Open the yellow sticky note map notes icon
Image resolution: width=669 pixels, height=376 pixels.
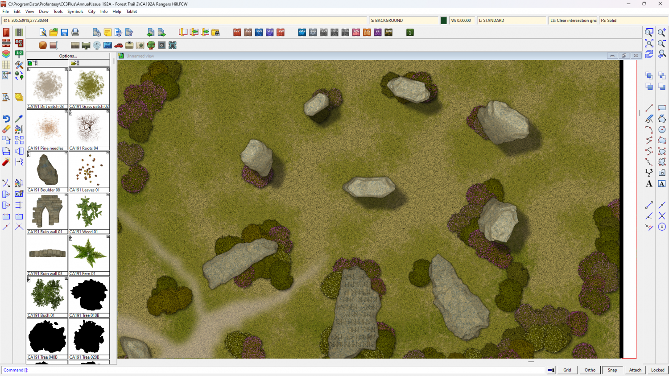[x=107, y=33]
